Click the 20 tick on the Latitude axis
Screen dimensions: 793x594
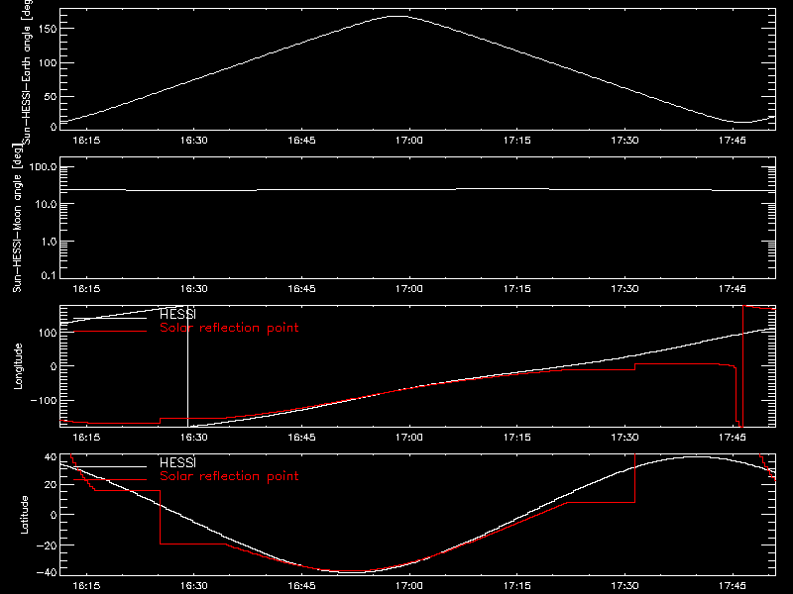coord(51,485)
